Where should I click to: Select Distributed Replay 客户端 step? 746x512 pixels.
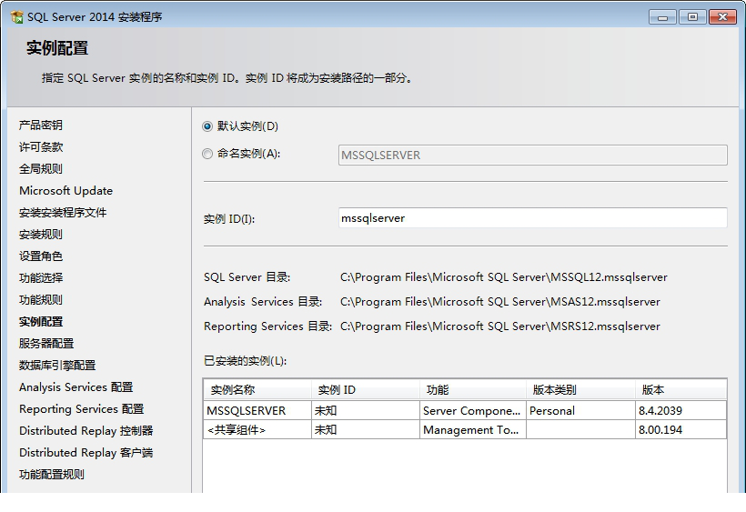coord(86,453)
